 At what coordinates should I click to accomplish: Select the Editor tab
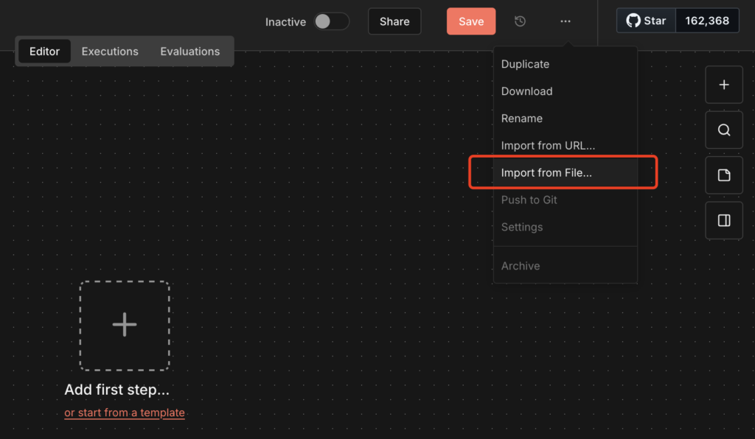(x=44, y=52)
